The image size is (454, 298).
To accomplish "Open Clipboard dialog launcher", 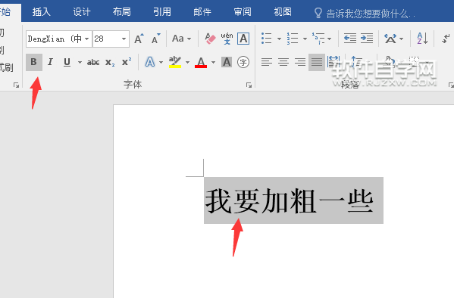I will tap(16, 85).
